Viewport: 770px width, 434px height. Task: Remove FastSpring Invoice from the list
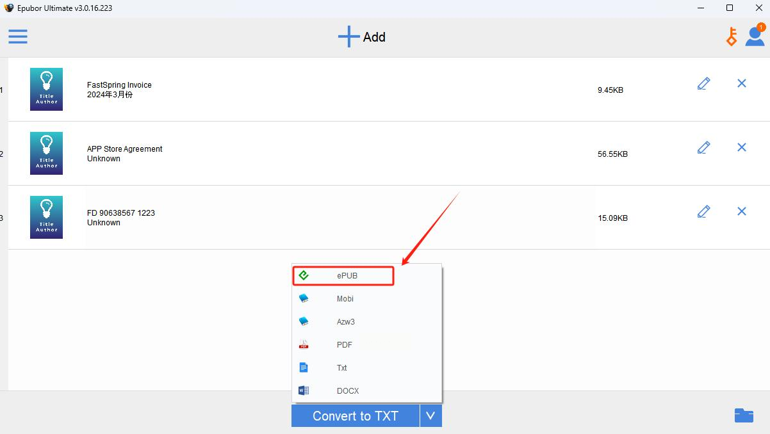coord(742,83)
